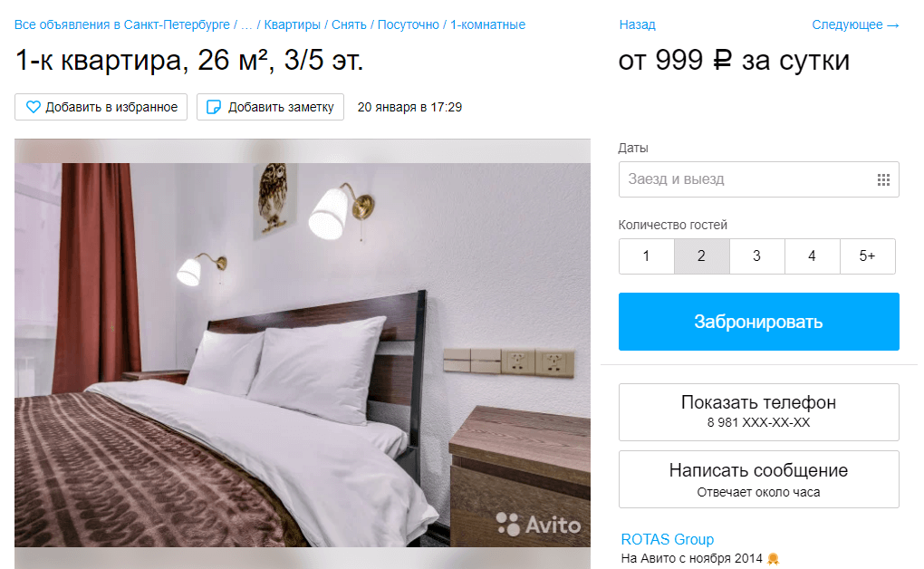Show the phone number

(758, 411)
